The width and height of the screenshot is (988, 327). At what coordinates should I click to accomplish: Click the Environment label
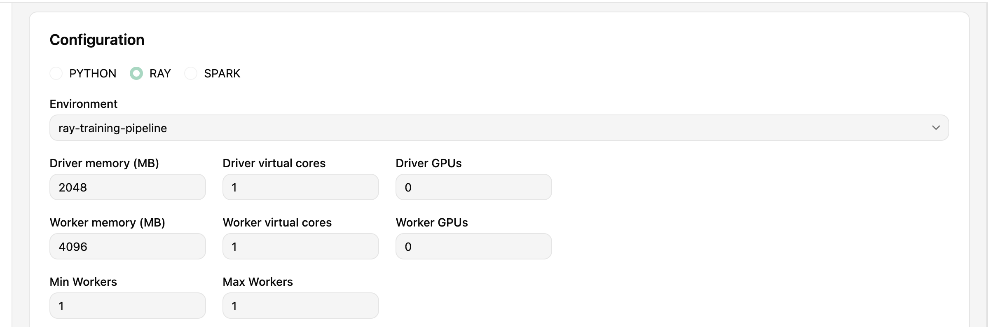tap(84, 104)
